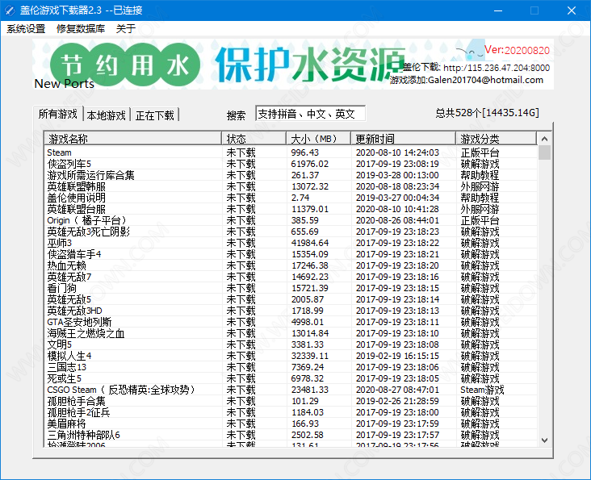Click the Galen201704@hotmail.com email text
Viewport: 591px width, 480px height.
[485, 80]
